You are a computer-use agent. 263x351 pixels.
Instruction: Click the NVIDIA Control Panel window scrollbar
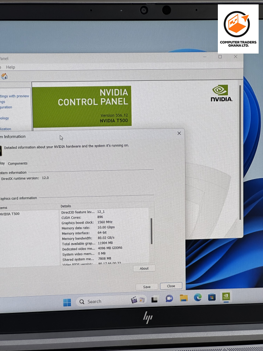click(240, 152)
